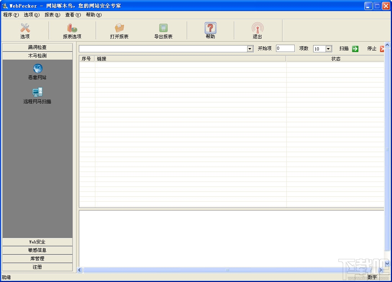Select the 远程网马扫描 computer icon
This screenshot has height=282, width=392.
(38, 92)
